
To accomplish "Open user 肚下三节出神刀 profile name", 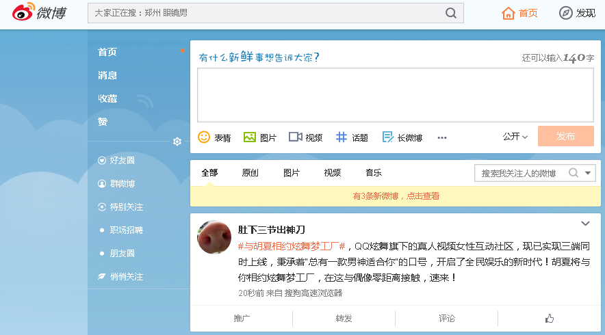I will pyautogui.click(x=271, y=230).
